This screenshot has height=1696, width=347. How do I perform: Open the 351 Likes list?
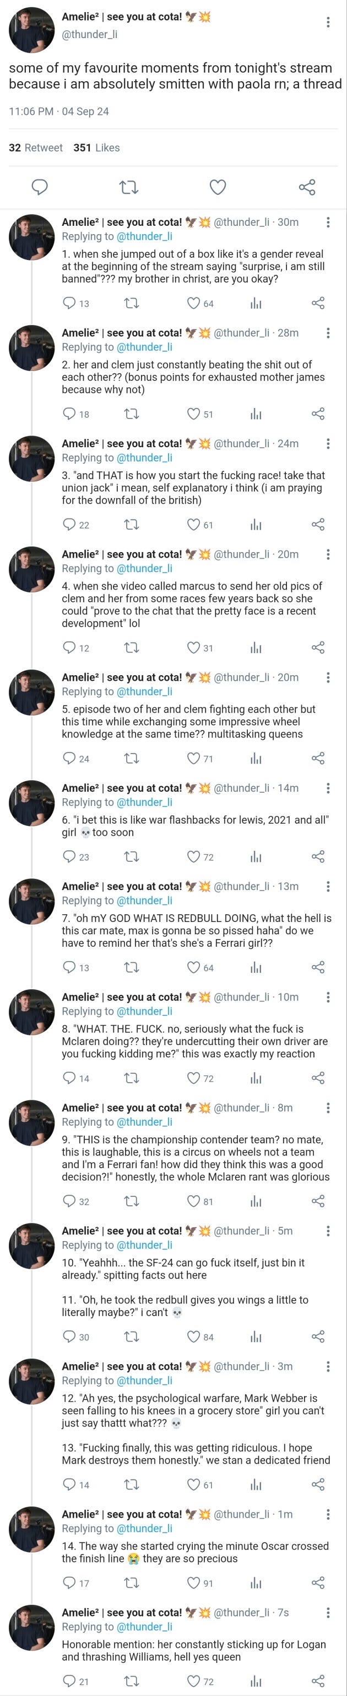(x=96, y=147)
